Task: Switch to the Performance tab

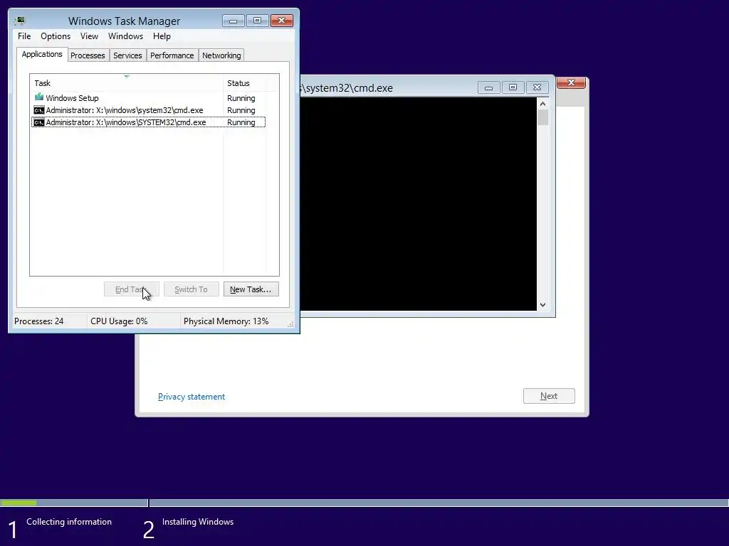Action: 172,55
